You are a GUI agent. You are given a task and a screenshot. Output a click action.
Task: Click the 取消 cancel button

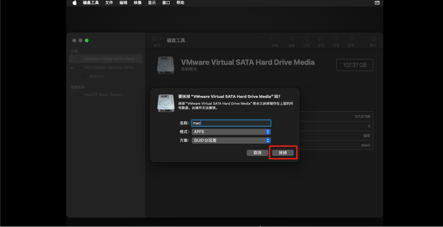point(257,153)
